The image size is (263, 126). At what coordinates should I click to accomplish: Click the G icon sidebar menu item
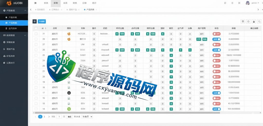pyautogui.click(x=14, y=49)
